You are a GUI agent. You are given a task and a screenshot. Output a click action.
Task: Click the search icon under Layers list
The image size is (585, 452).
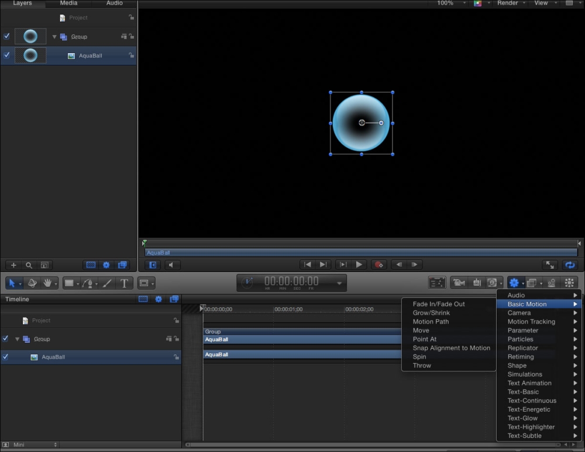coord(29,265)
